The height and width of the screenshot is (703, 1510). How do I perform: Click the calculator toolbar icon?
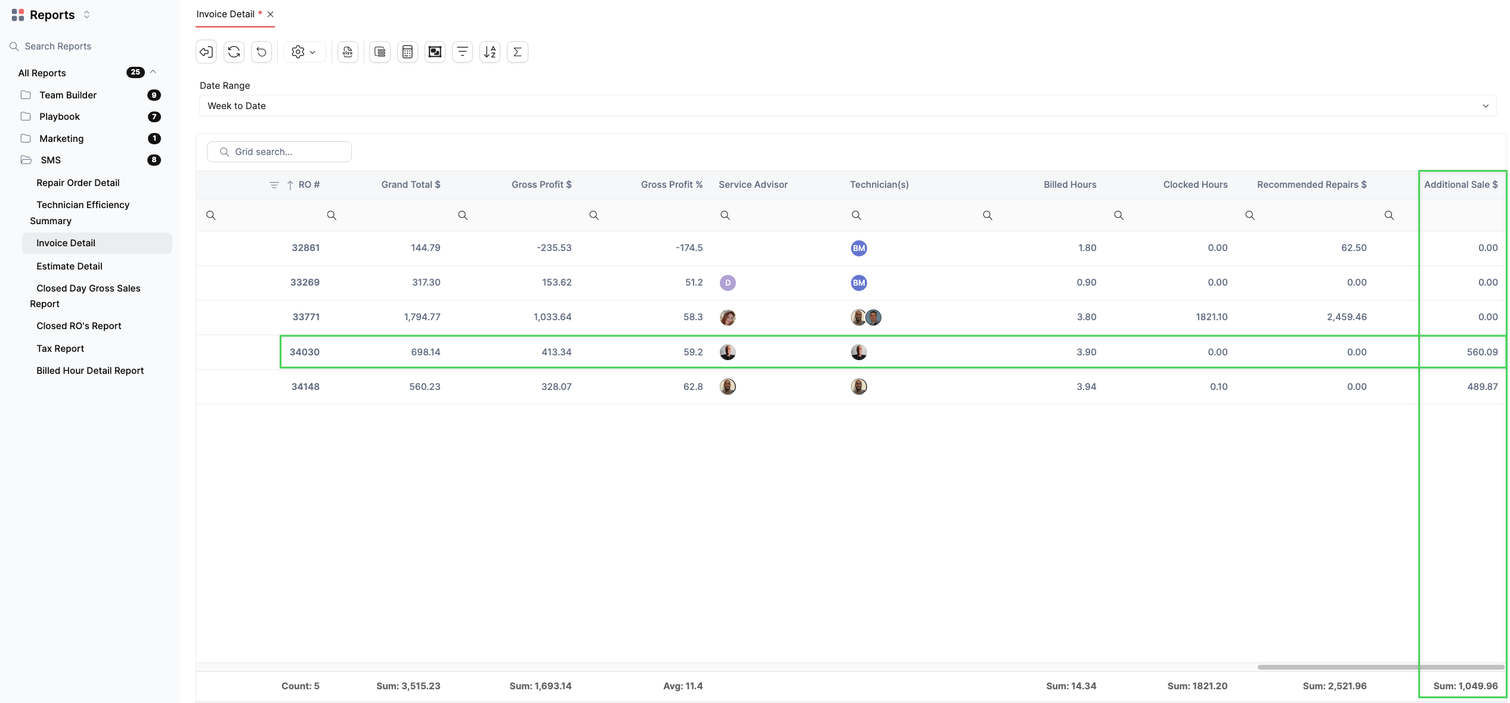407,52
